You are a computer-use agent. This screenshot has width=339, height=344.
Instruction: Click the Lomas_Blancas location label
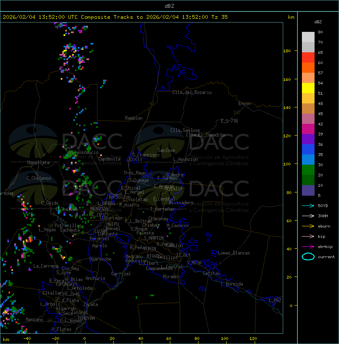click(234, 253)
